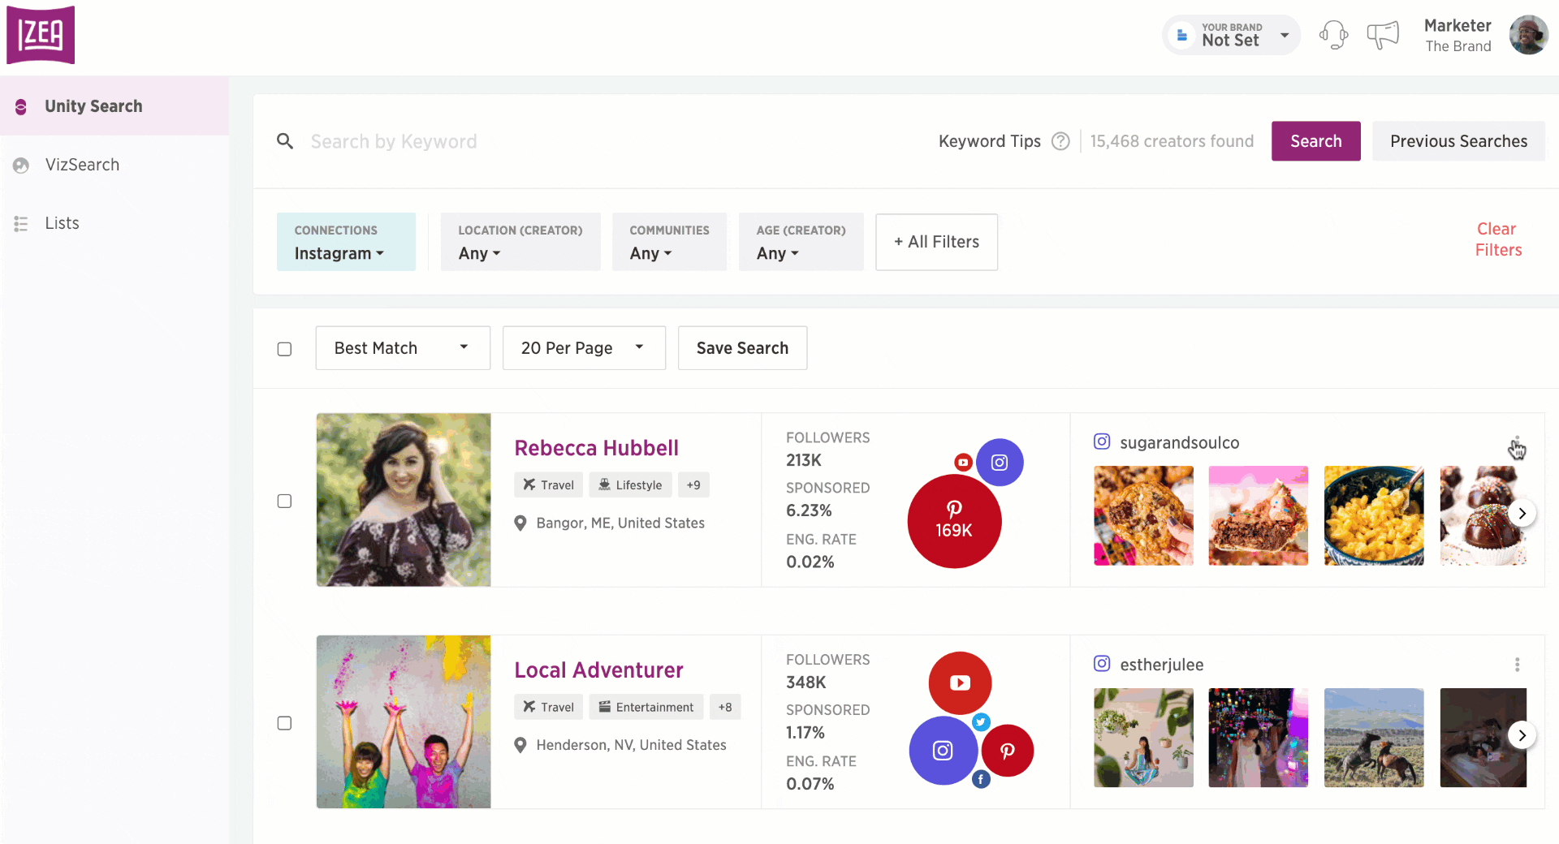Viewport: 1559px width, 844px height.
Task: Click the chocolate chip cookie thumbnail
Action: 1143,515
